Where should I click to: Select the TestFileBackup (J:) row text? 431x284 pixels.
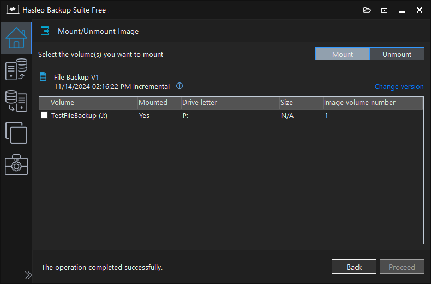tap(80, 116)
